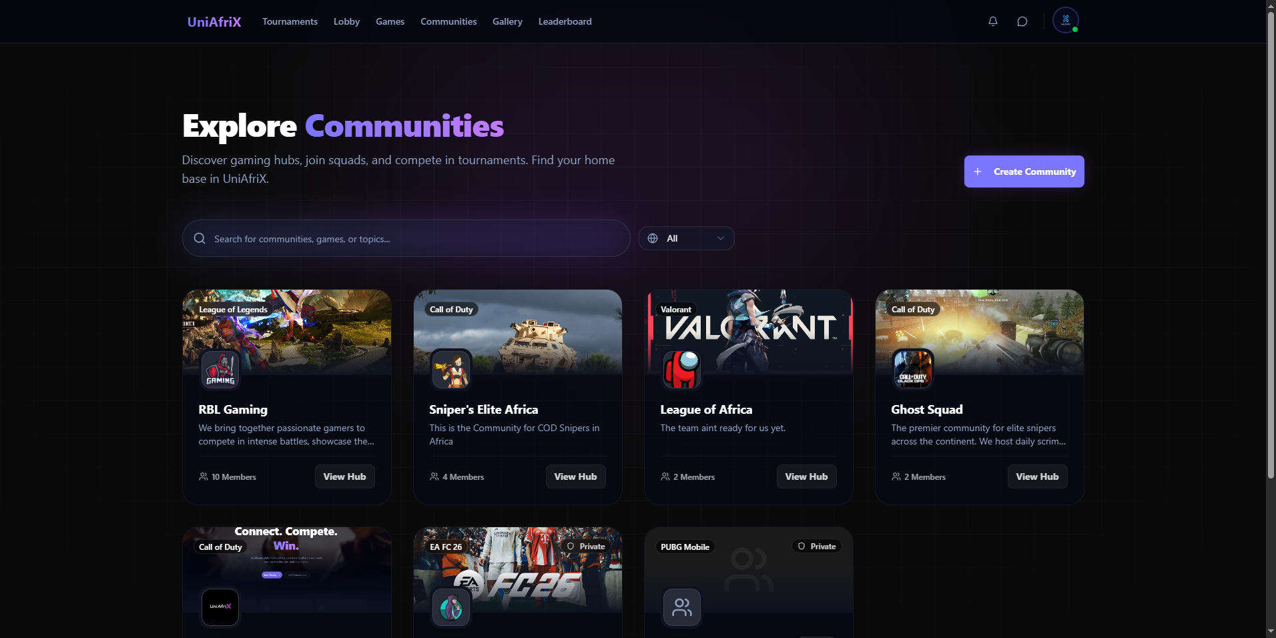The image size is (1276, 638).
Task: Click the members icon on League of Africa
Action: pyautogui.click(x=665, y=476)
